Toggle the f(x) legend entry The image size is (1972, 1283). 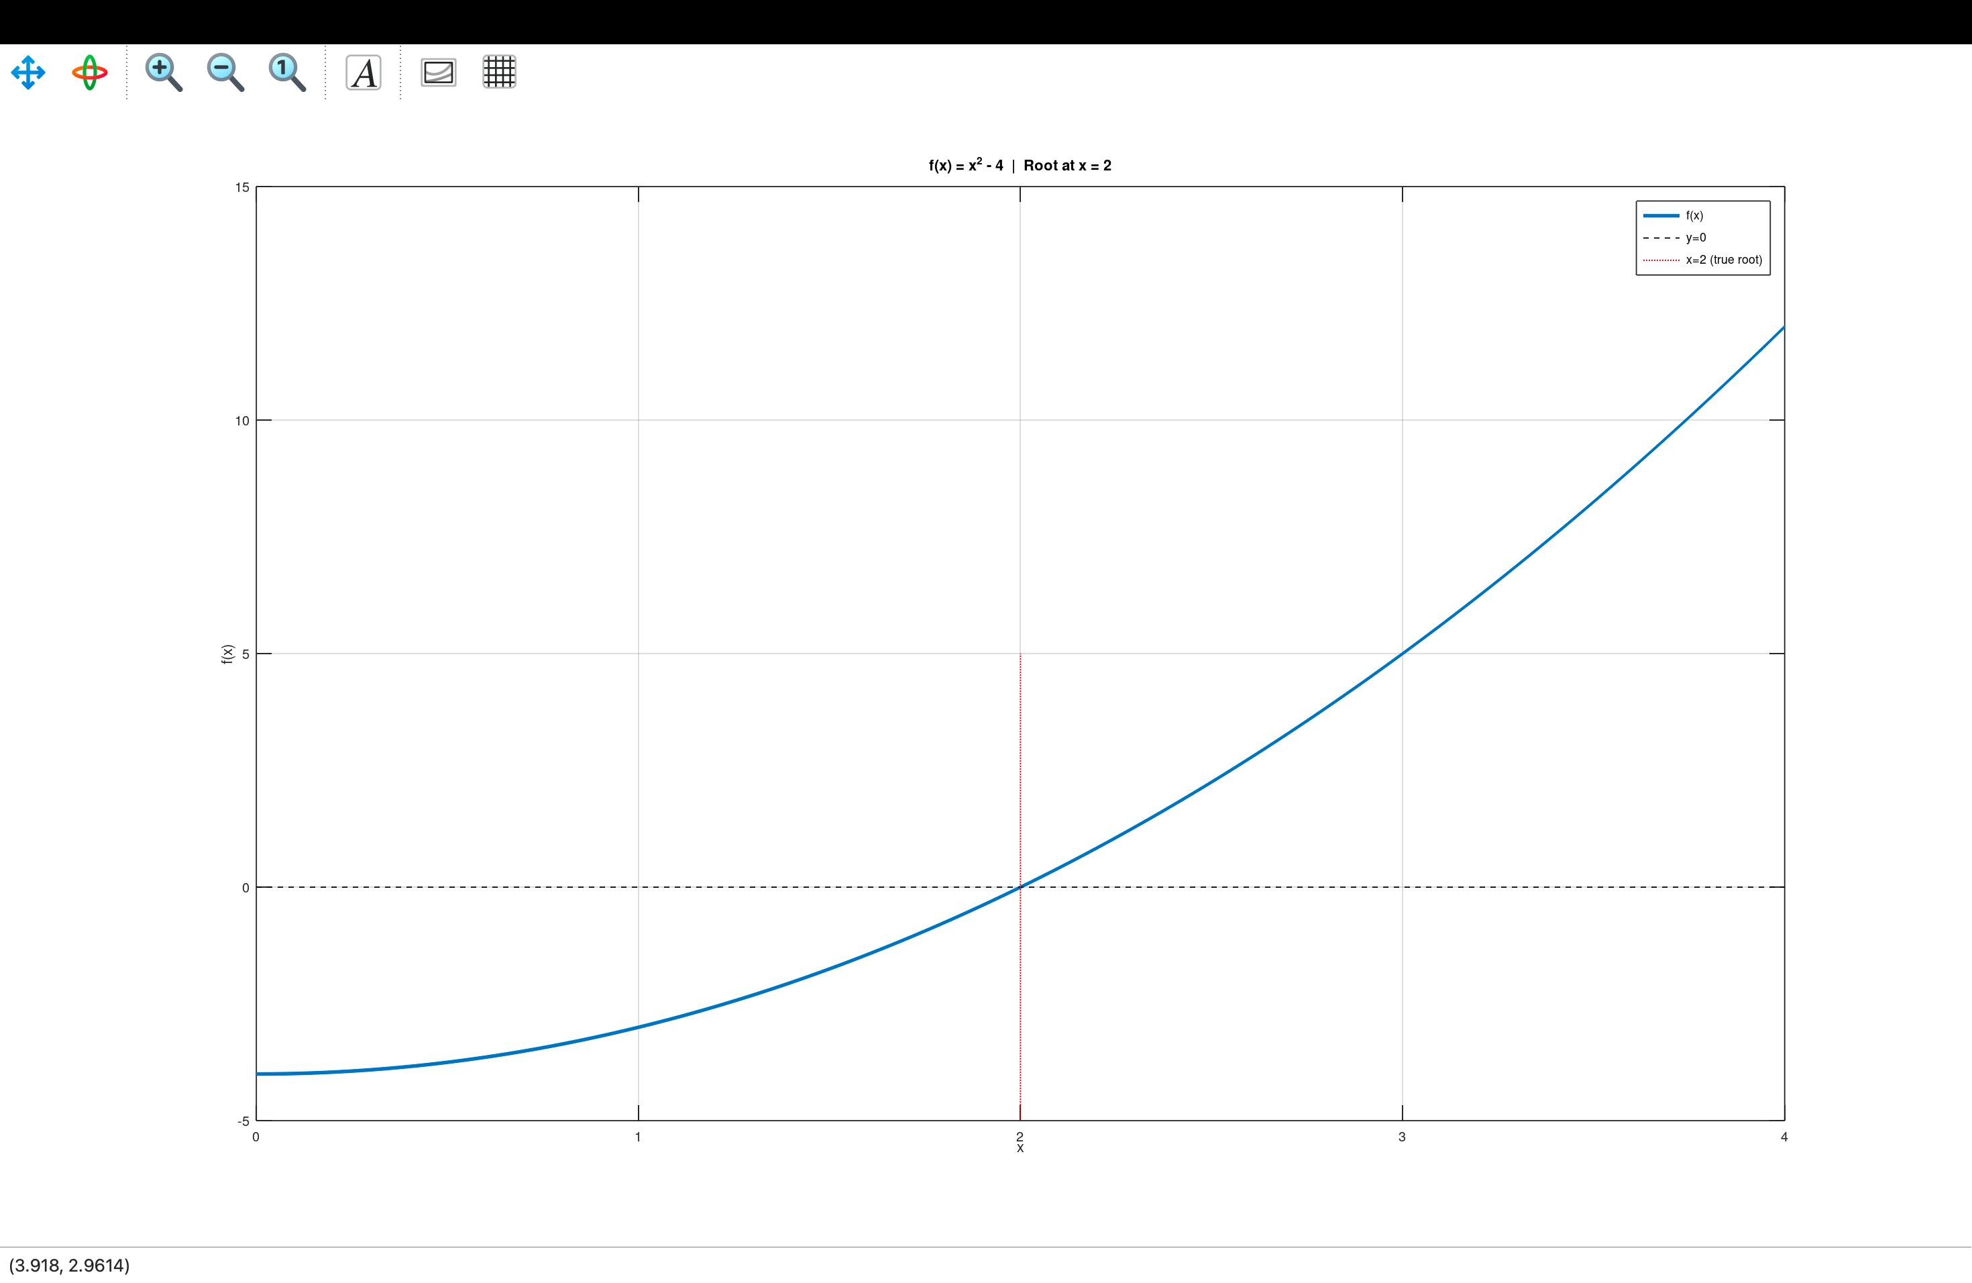click(1695, 214)
